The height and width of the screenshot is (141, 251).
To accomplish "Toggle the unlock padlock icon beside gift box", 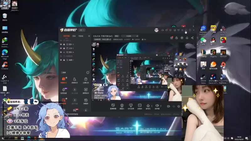I will [177, 38].
